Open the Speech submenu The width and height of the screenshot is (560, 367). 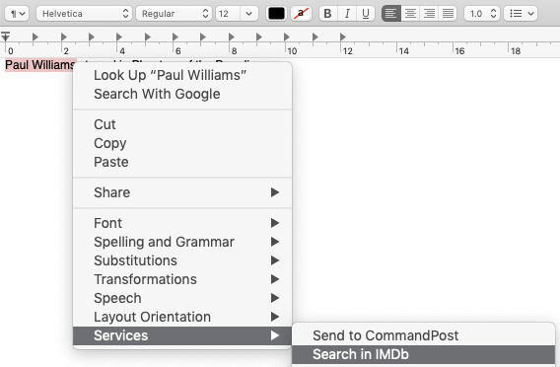[182, 298]
